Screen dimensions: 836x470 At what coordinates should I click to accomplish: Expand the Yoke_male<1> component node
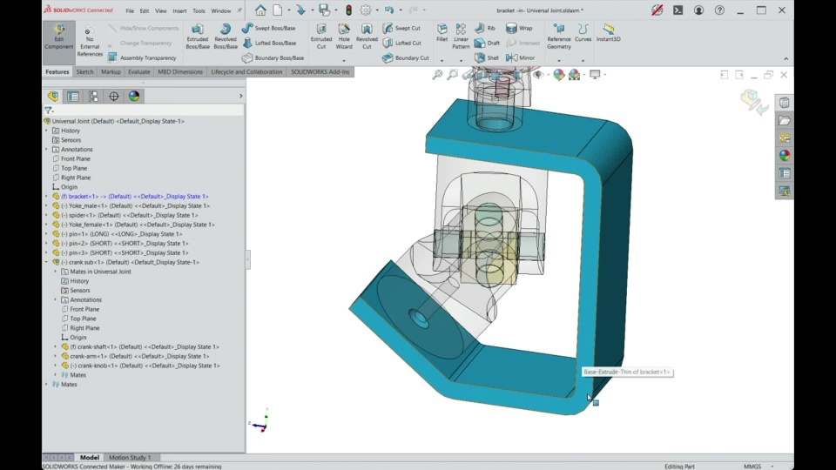pos(46,205)
